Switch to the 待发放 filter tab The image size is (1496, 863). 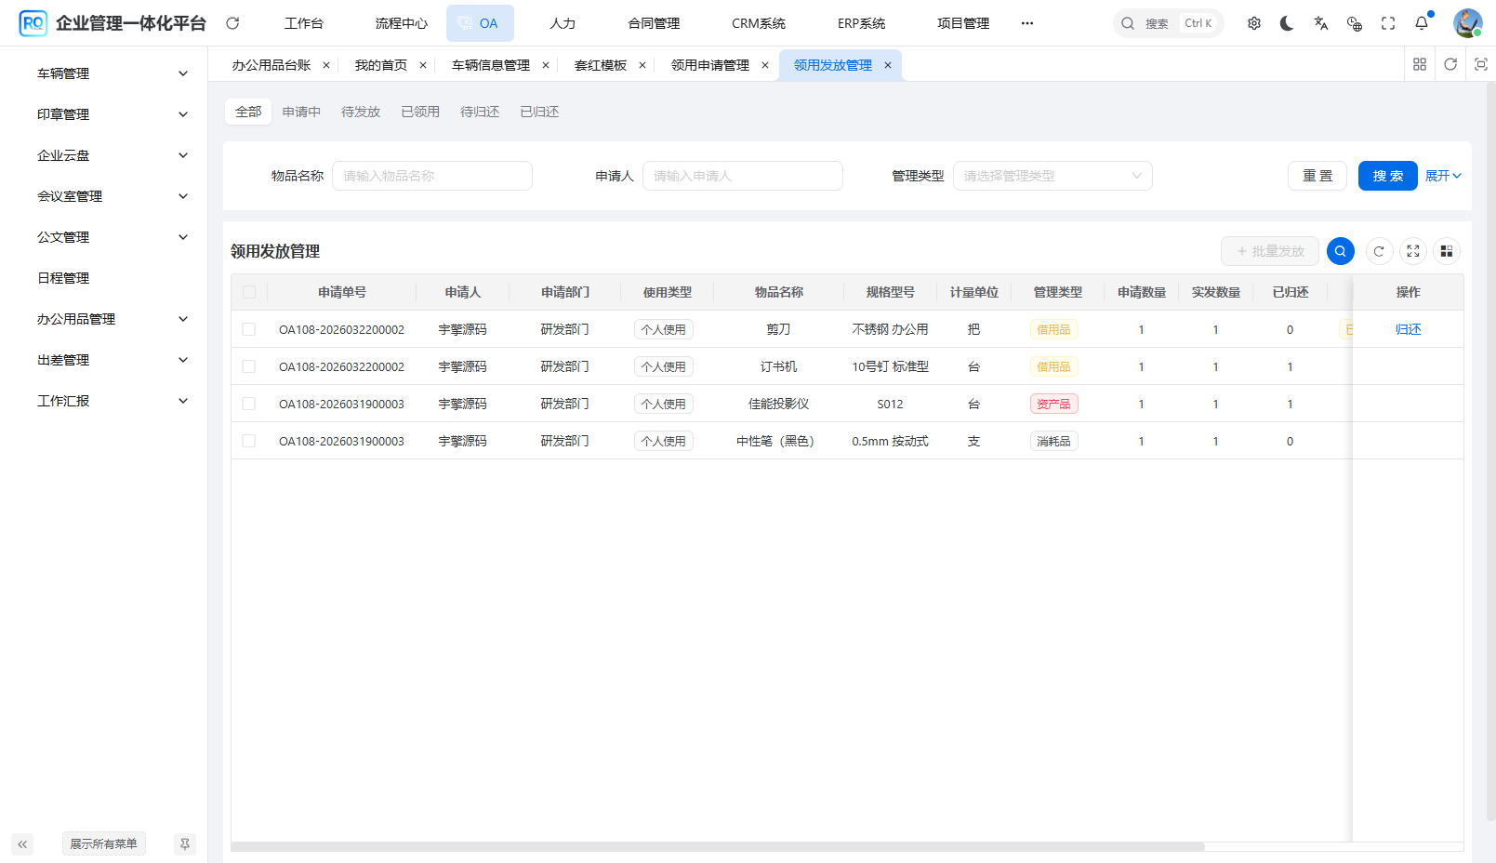click(361, 112)
